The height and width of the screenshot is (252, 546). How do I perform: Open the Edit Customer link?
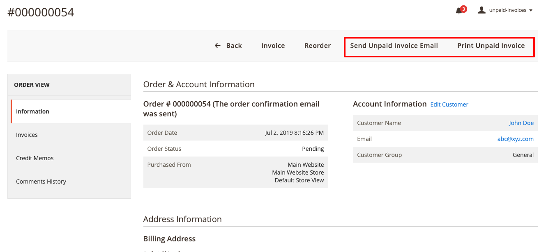click(449, 104)
